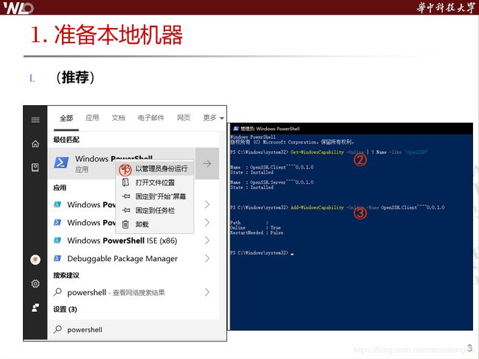The height and width of the screenshot is (359, 479).
Task: Click the pin icon next to 固定到"开始"屏幕
Action: tap(126, 196)
